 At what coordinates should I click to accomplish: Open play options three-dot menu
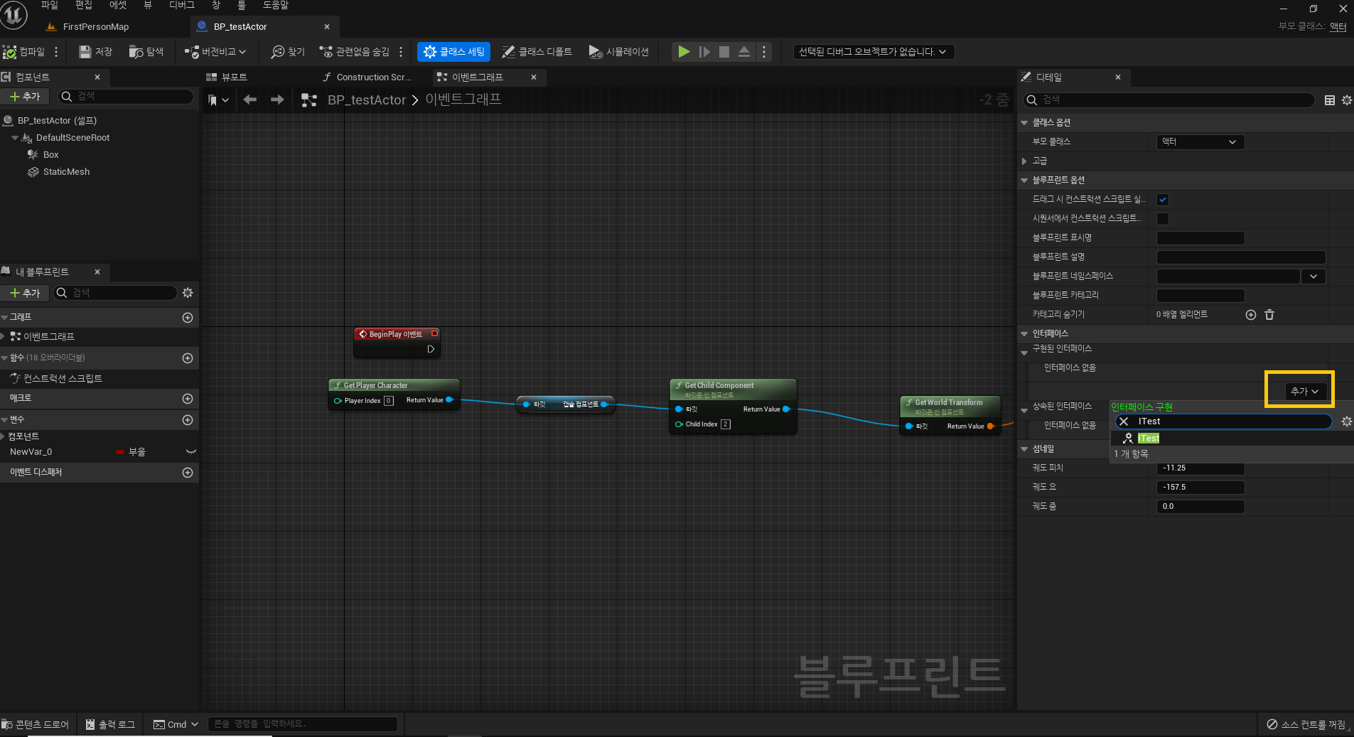pos(764,52)
